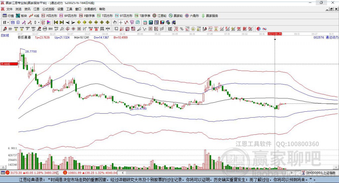Click the 2023-08-25 date marker
This screenshot has width=339, height=183.
[274, 34]
